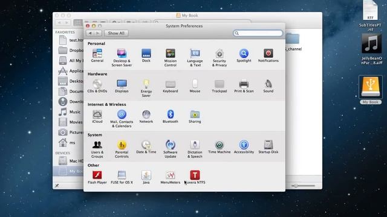387x217 pixels.
Task: Open Accessibility preferences
Action: click(244, 147)
